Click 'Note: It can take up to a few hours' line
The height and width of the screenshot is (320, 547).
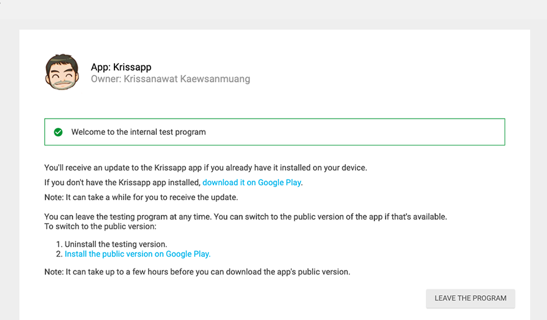197,272
